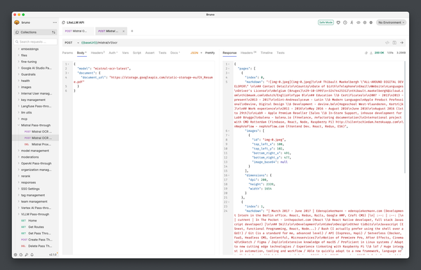Viewport: 421px width, 270px height.
Task: Expand the VLLM Pass-through folder
Action: (35, 214)
